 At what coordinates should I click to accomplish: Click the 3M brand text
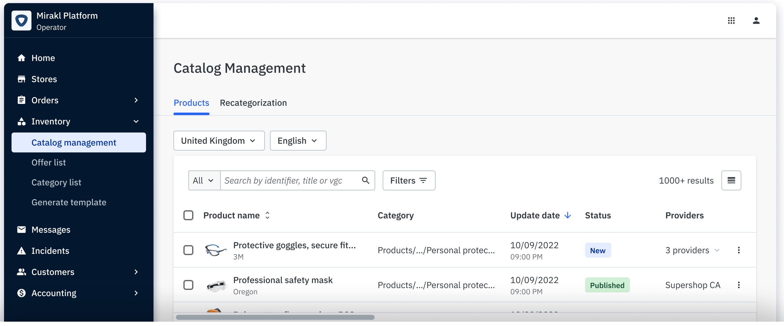[x=239, y=257]
